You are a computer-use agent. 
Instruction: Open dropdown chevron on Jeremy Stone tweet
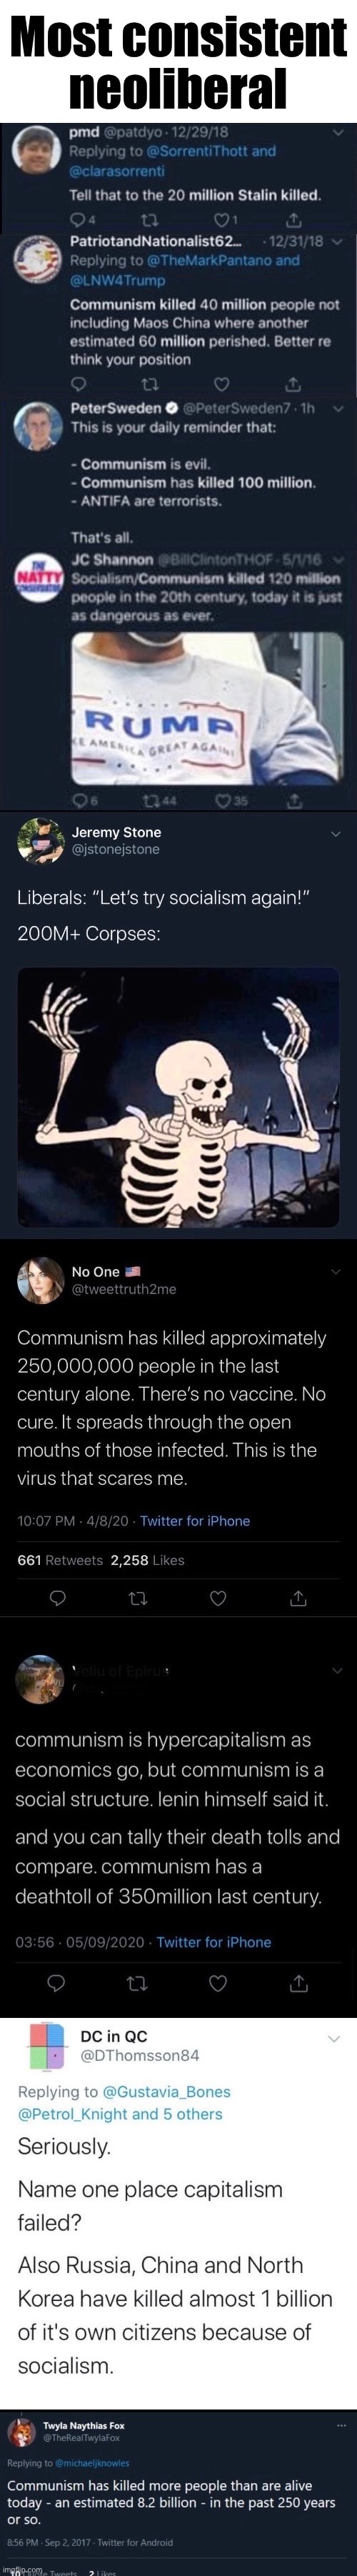click(x=336, y=833)
